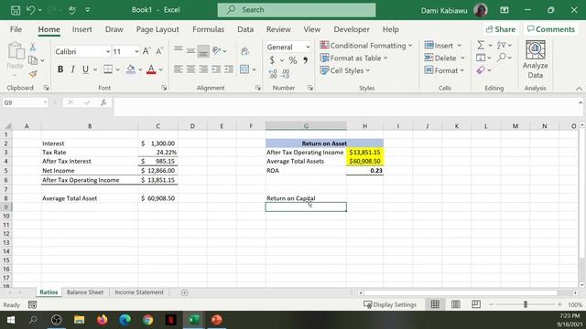The height and width of the screenshot is (329, 586).
Task: Click the Copy icon in Clipboard group
Action: tap(33, 60)
